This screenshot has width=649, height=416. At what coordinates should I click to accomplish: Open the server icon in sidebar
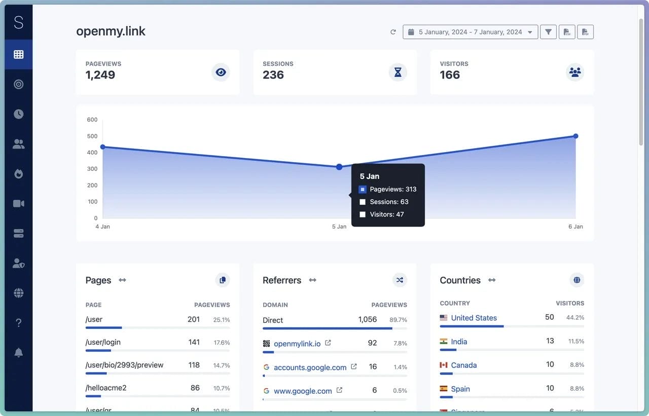[x=19, y=234]
